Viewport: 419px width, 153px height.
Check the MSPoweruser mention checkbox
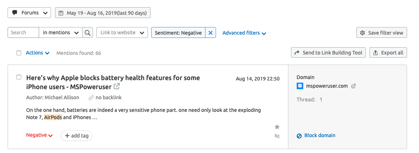19,77
